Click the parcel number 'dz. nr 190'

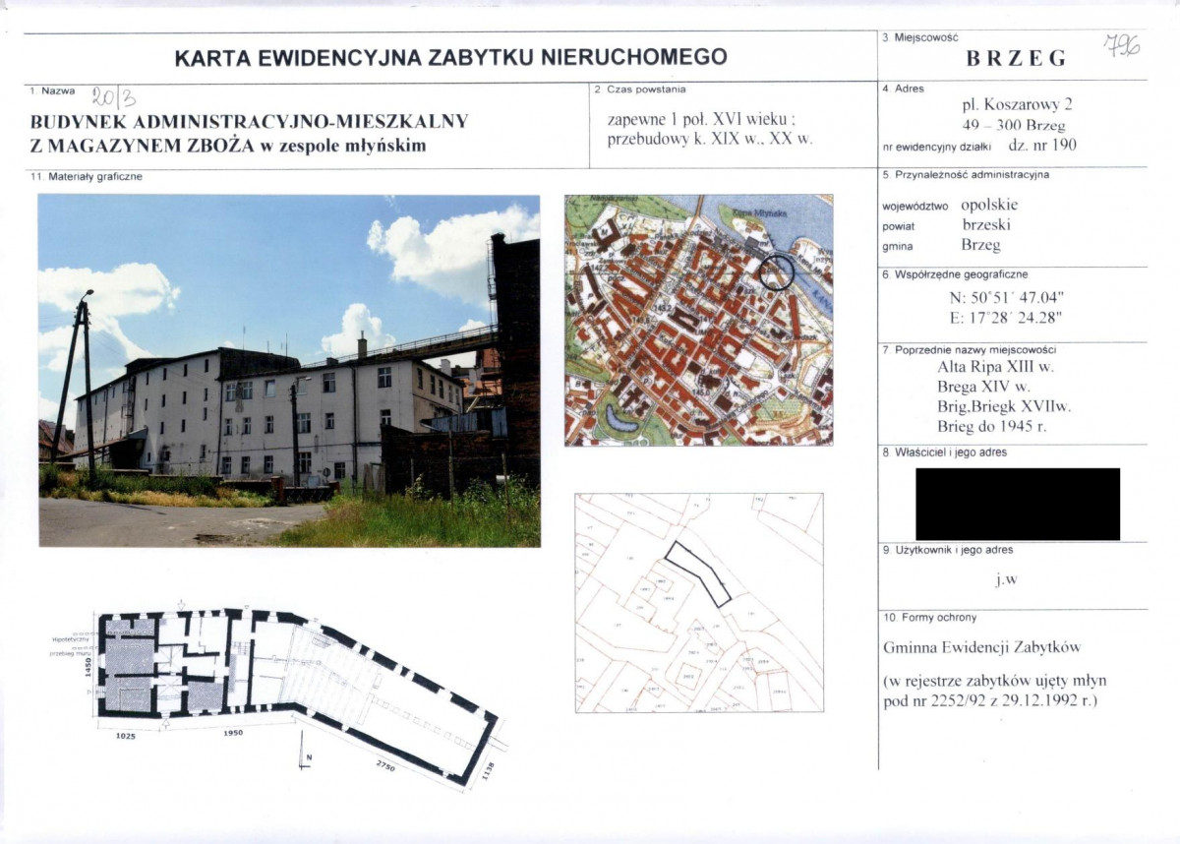[x=1042, y=145]
